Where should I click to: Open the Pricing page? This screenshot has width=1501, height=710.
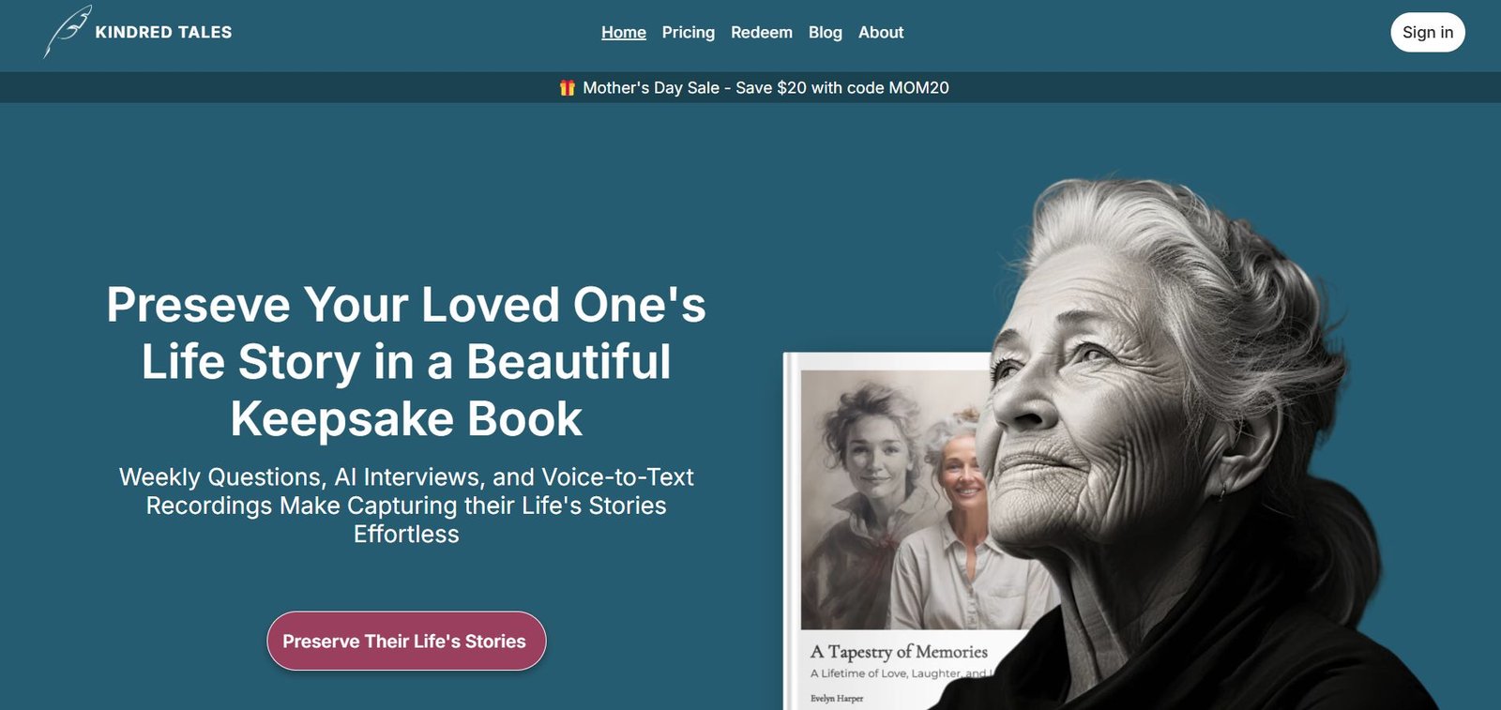(x=688, y=33)
